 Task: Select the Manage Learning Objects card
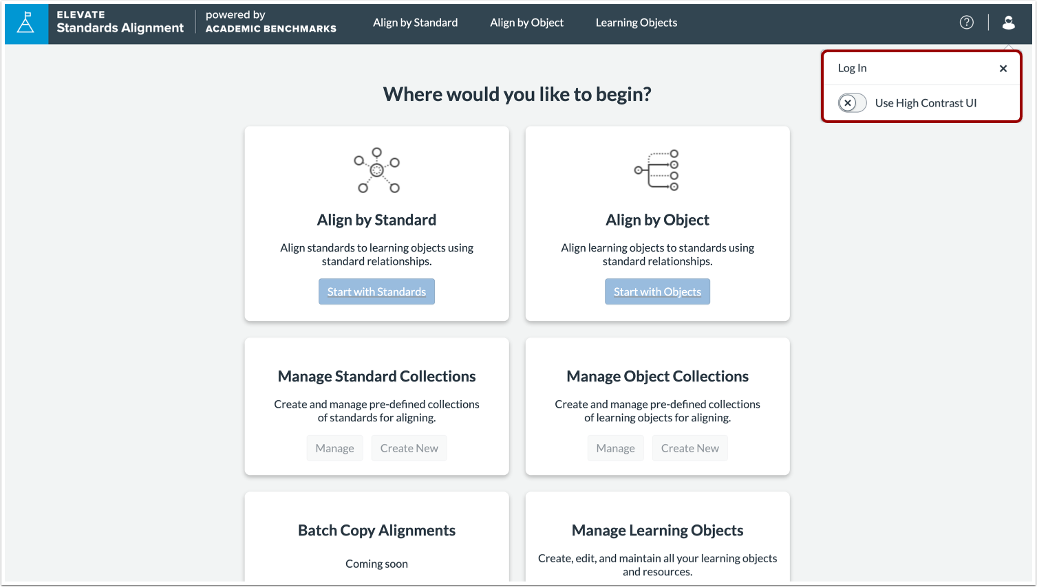pos(657,530)
